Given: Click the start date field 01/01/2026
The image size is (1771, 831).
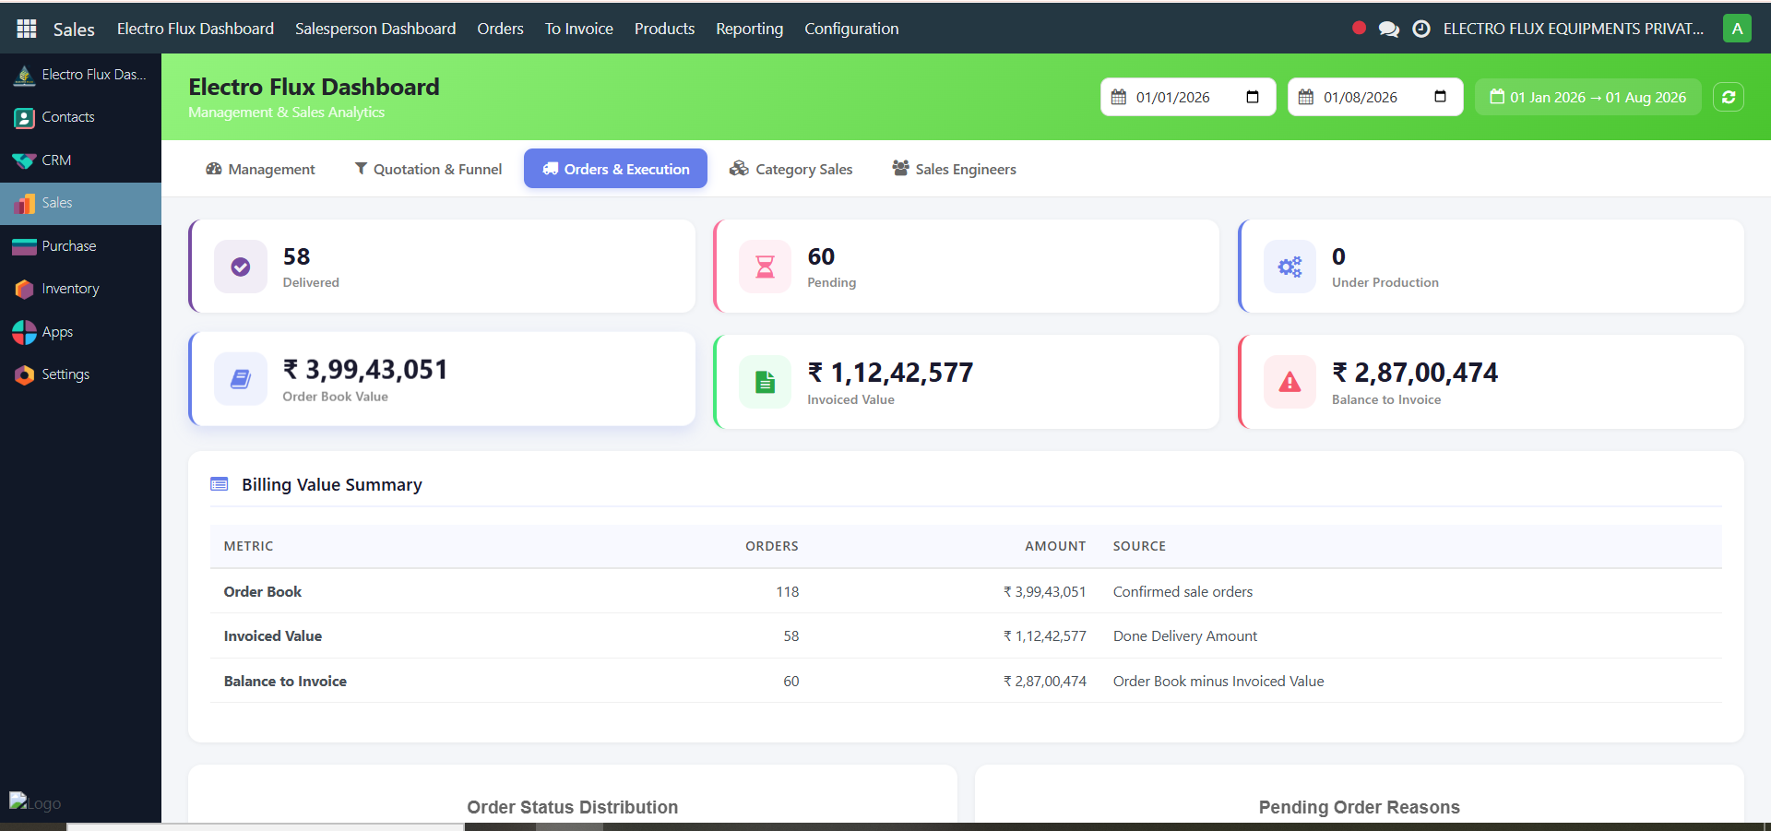Looking at the screenshot, I should click(x=1188, y=97).
